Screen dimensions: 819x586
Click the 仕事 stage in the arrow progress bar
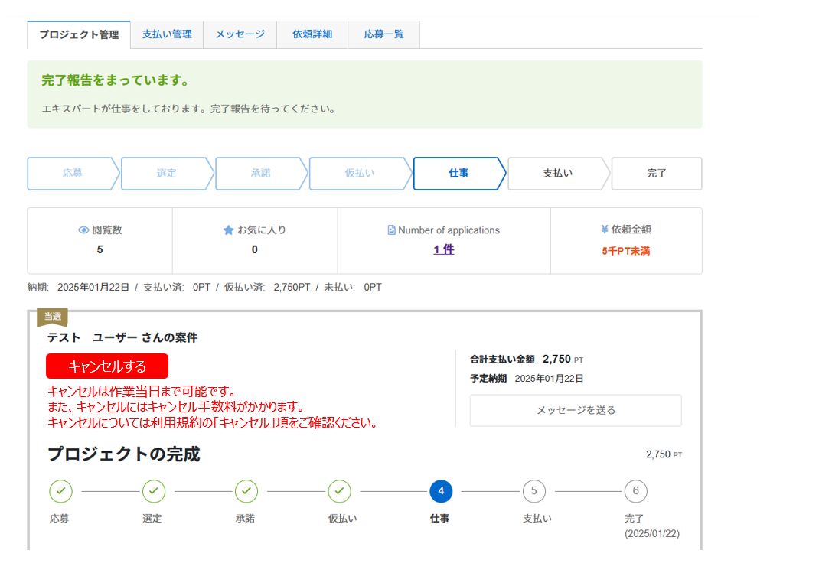pos(458,174)
